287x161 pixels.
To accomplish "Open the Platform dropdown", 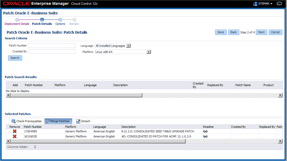I will click(149, 52).
